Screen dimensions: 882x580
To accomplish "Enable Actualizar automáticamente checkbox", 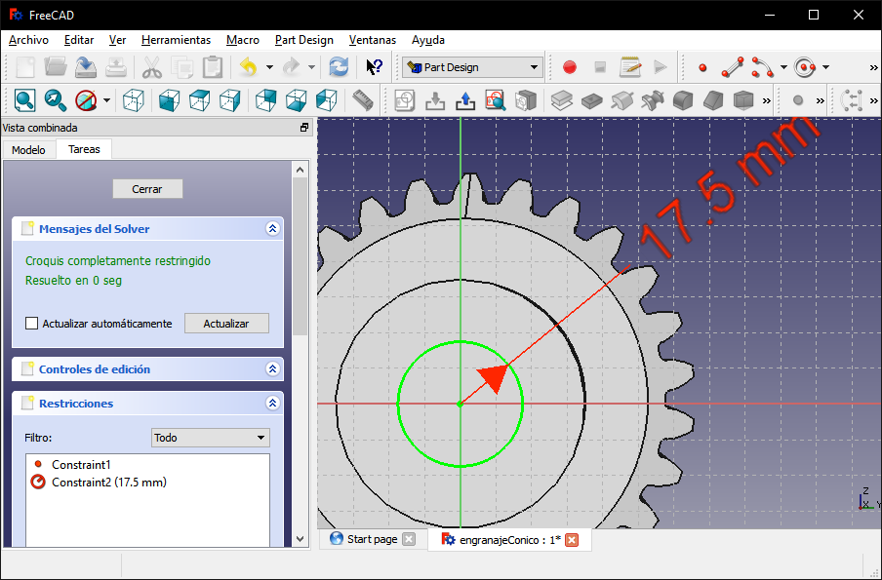I will [x=32, y=324].
